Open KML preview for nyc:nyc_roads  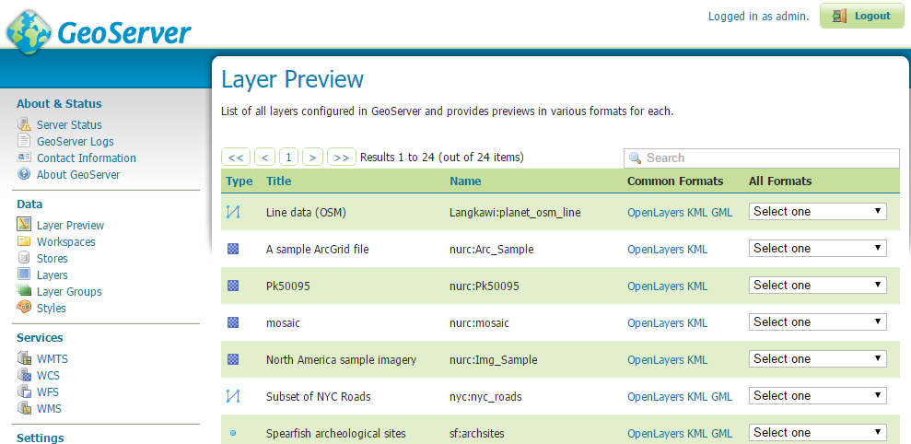[698, 397]
